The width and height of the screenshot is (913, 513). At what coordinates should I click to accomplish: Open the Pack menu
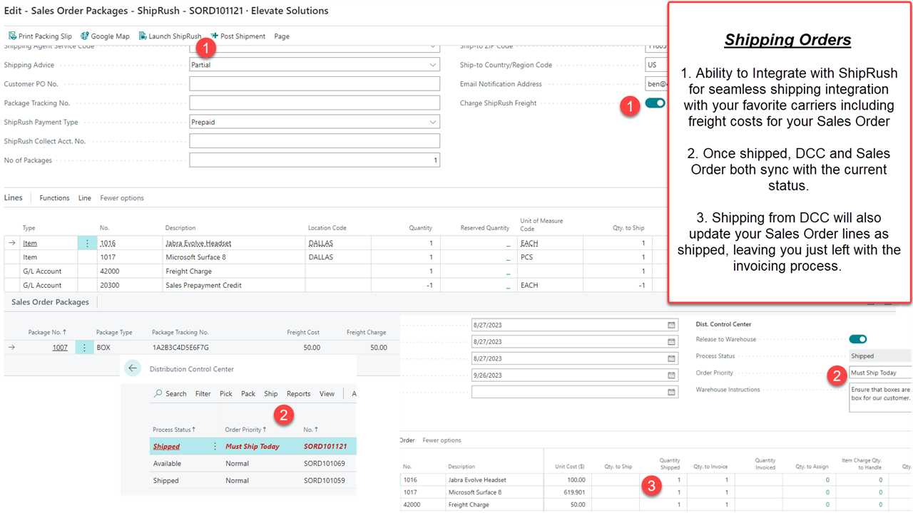(x=248, y=393)
